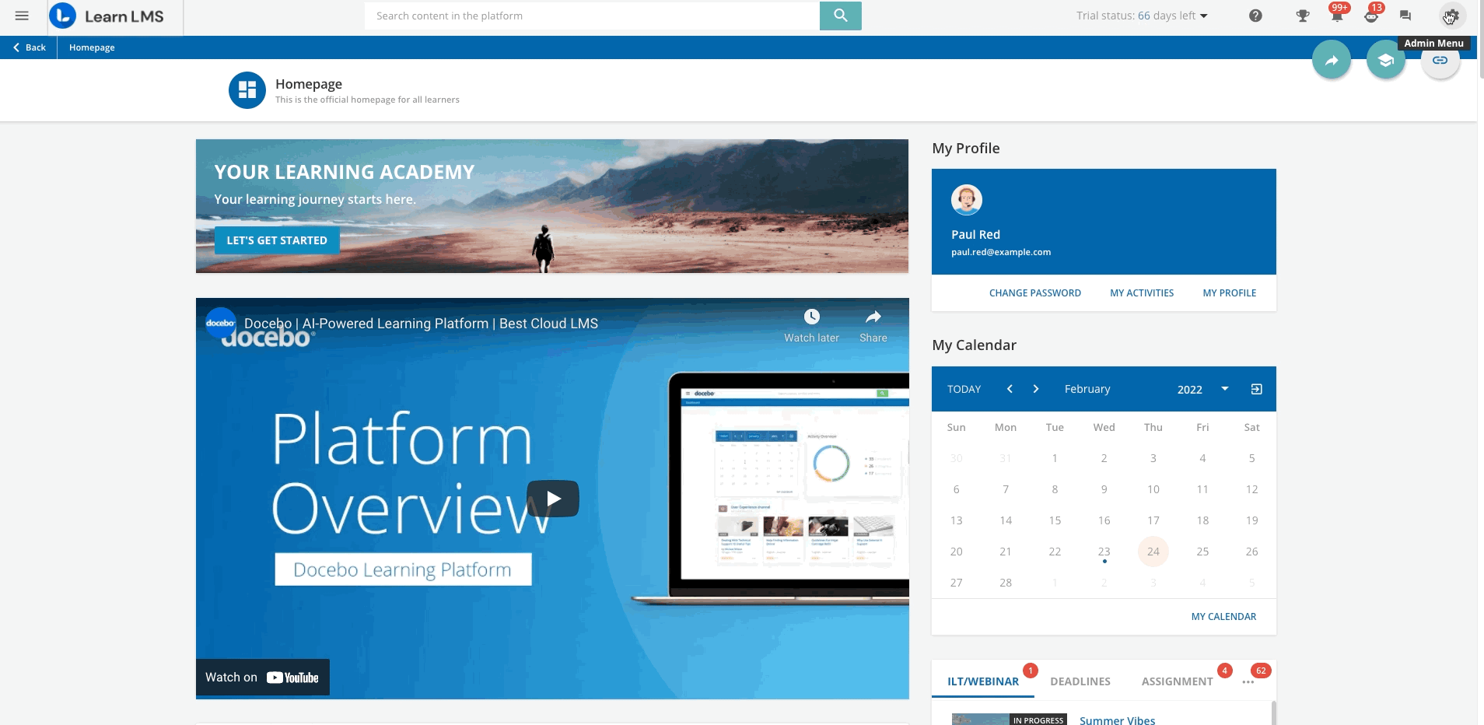Open the Admin Menu gear
1484x725 pixels.
pos(1451,16)
